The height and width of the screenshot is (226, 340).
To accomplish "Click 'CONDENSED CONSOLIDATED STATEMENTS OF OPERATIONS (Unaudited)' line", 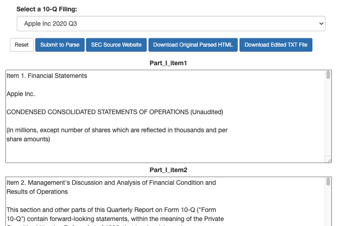I will tap(115, 112).
